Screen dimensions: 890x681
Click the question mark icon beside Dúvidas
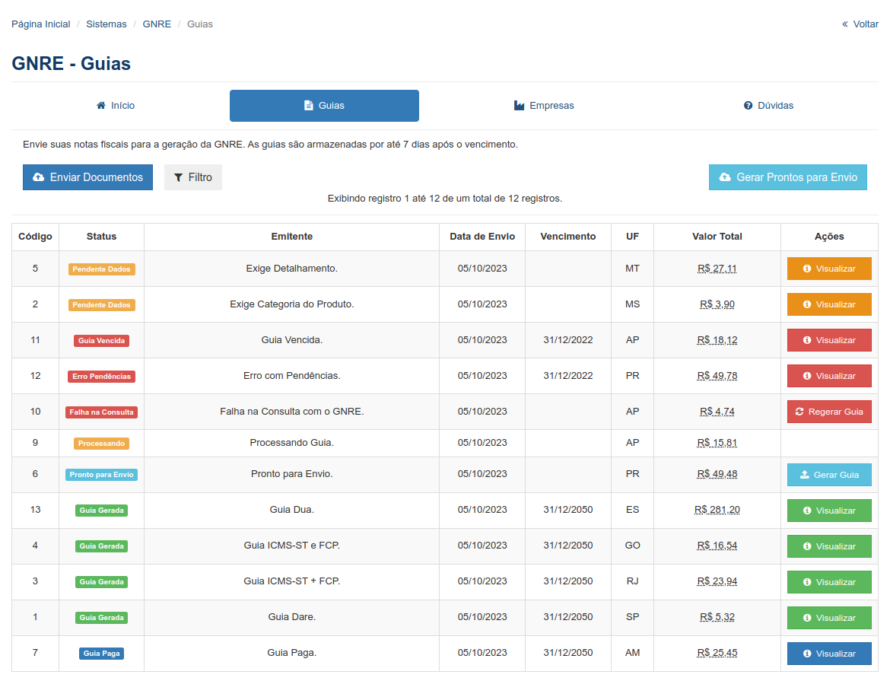[748, 106]
